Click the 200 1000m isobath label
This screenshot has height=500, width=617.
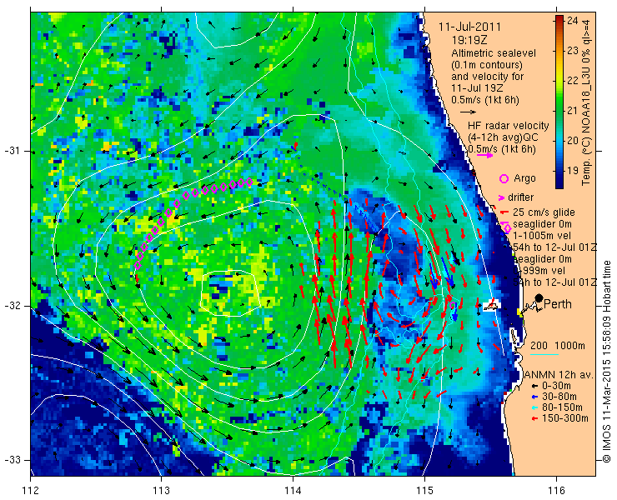[558, 346]
